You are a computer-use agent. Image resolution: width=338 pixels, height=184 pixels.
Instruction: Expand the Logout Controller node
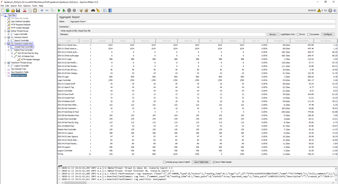[x=8, y=66]
